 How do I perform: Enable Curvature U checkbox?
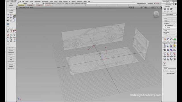click(170, 23)
